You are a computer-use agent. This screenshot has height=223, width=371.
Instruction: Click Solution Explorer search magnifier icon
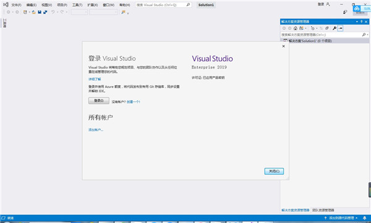coord(364,35)
